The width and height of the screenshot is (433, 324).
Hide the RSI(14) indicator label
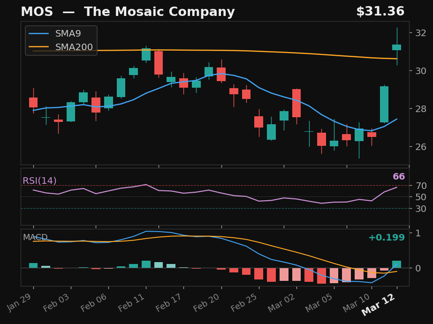click(x=39, y=180)
